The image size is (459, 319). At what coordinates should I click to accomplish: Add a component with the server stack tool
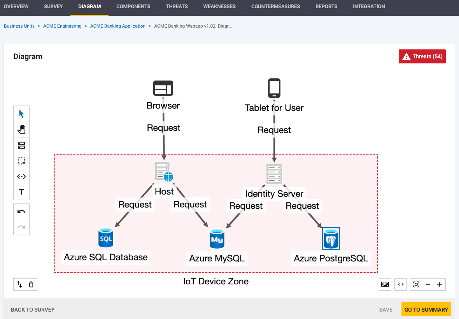pyautogui.click(x=21, y=145)
